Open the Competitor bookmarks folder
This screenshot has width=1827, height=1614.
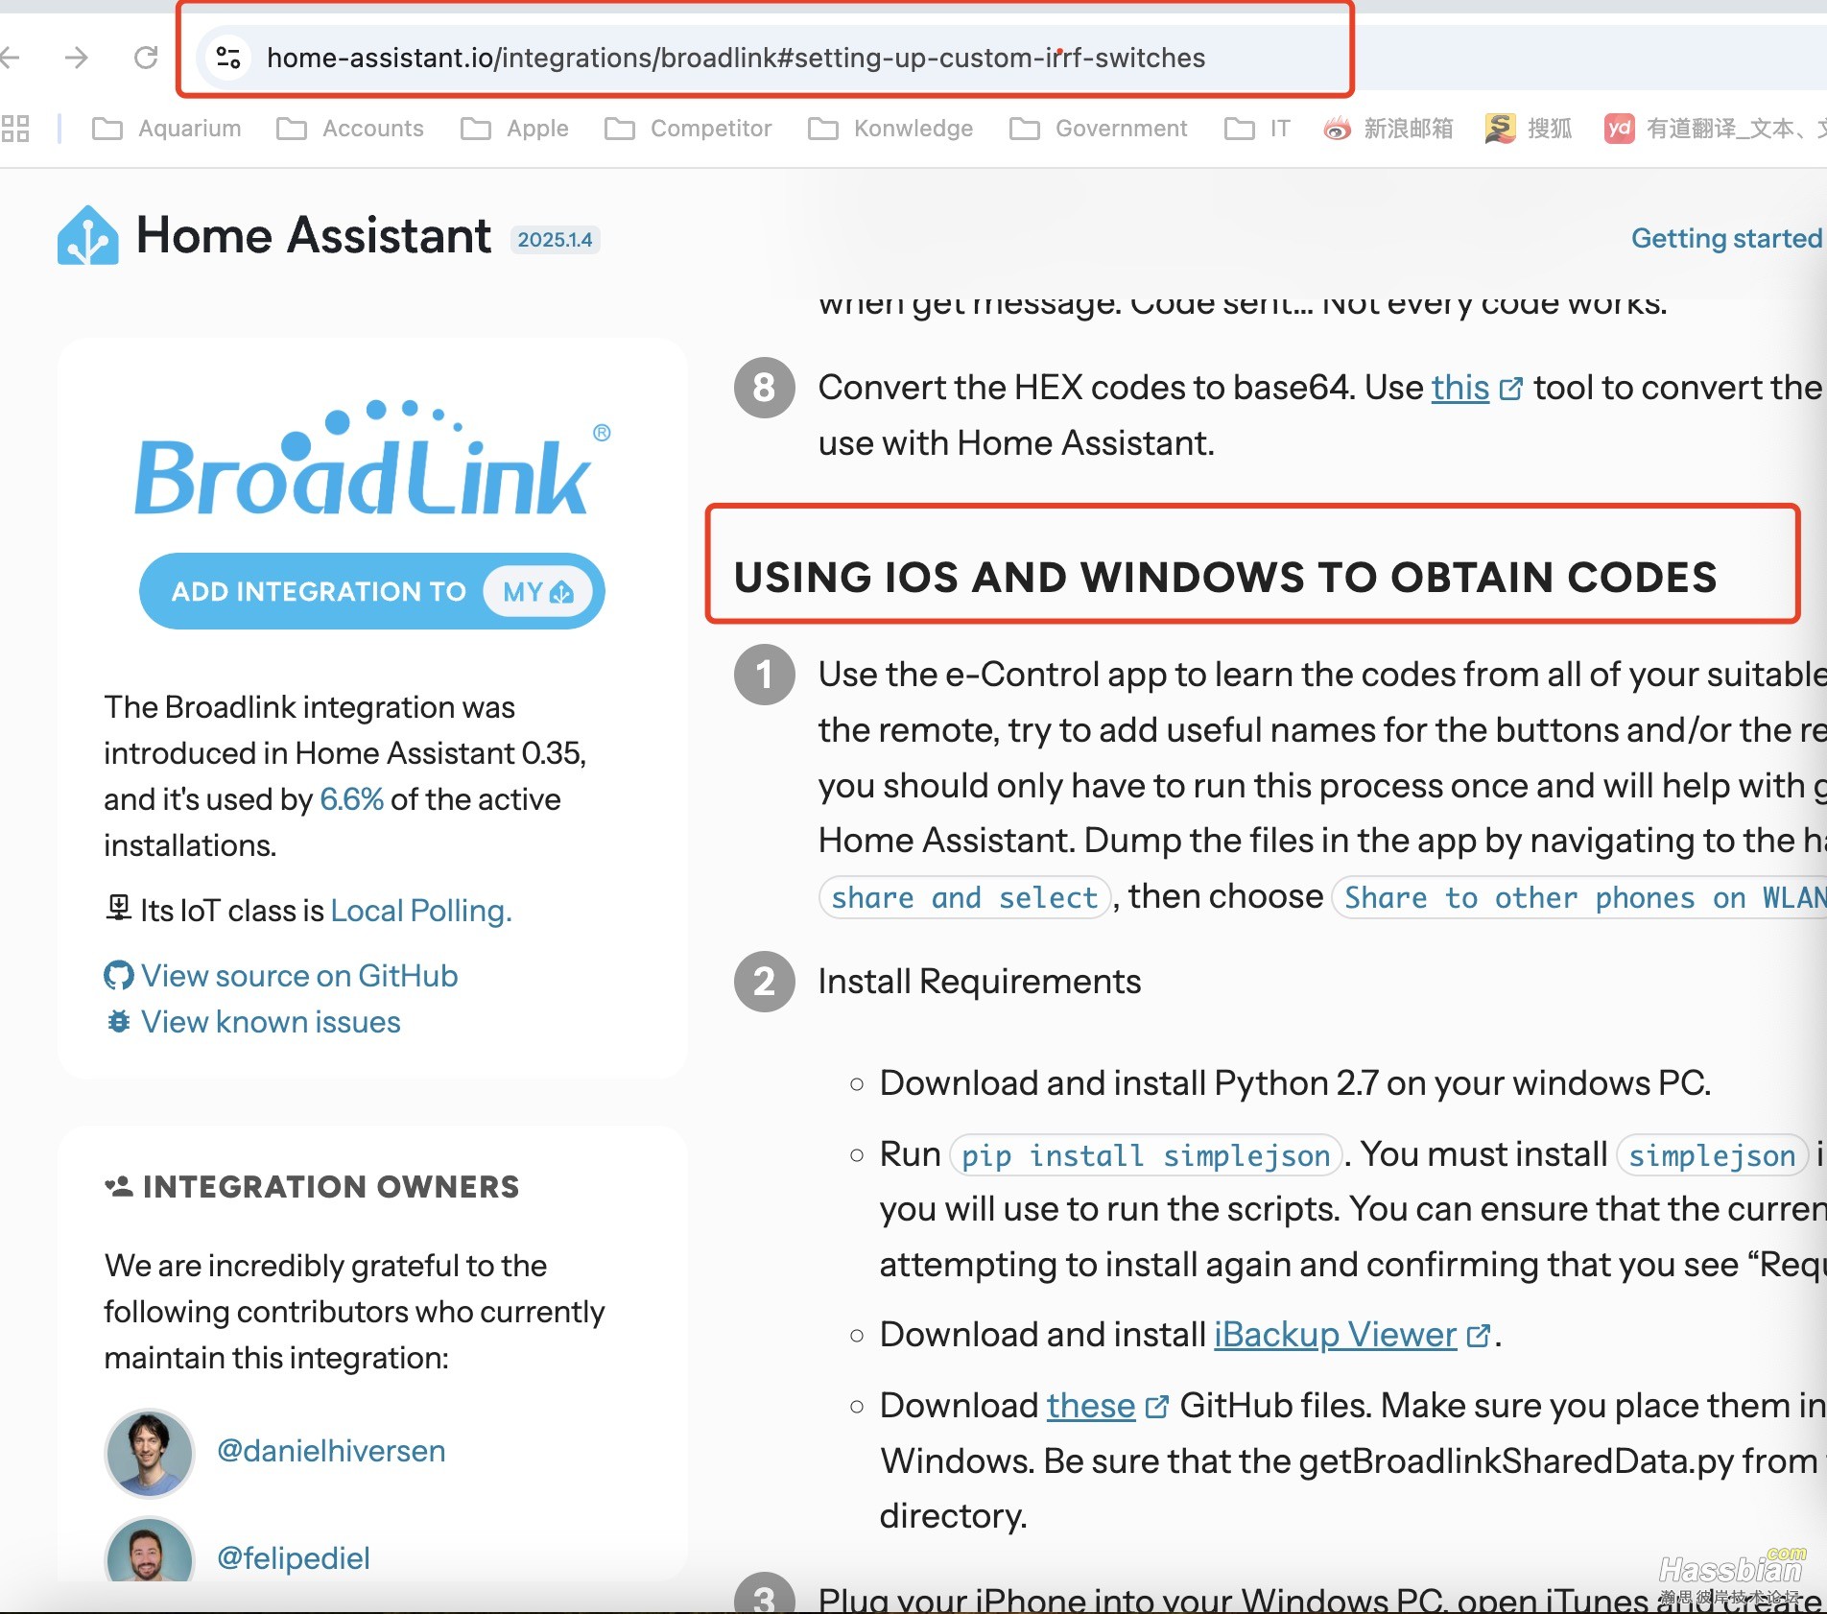(x=689, y=129)
